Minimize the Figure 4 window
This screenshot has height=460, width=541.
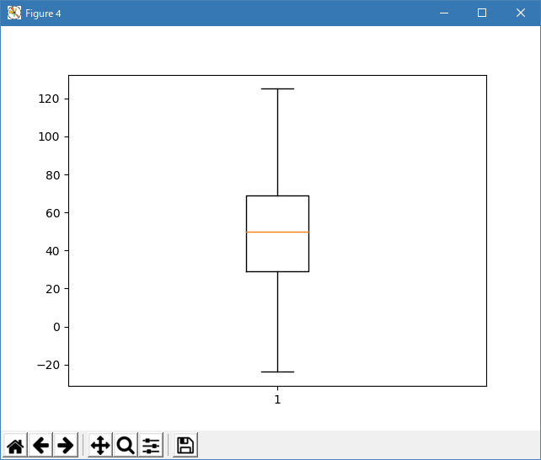[x=444, y=13]
